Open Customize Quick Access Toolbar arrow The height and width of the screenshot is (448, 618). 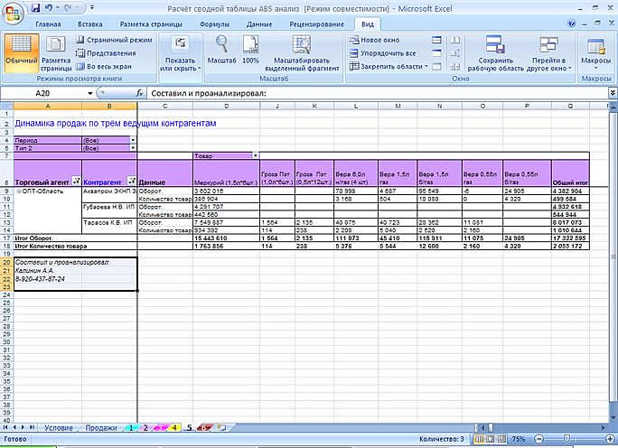point(92,8)
